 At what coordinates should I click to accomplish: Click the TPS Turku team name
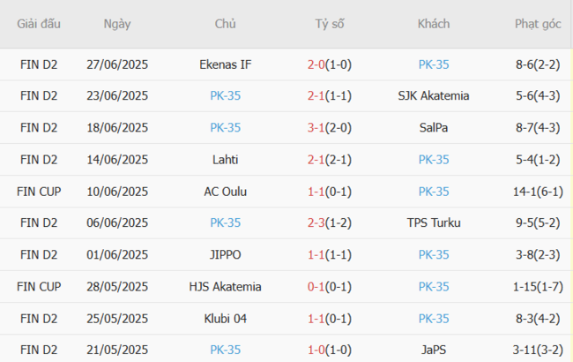pos(434,222)
